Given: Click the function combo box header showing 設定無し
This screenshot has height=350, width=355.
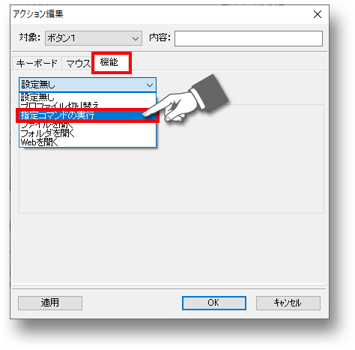Looking at the screenshot, I should click(x=88, y=85).
